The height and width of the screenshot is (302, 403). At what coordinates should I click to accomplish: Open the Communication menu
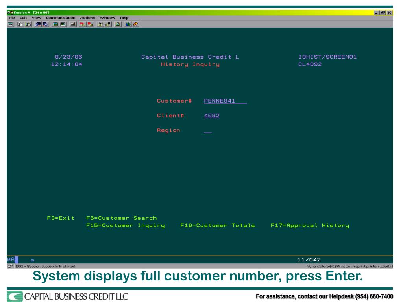(x=61, y=18)
